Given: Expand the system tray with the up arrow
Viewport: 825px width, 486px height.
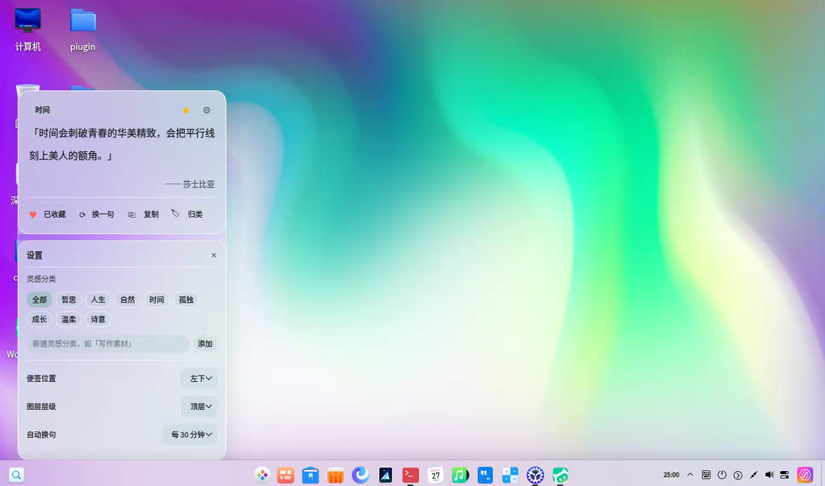Looking at the screenshot, I should (x=690, y=475).
